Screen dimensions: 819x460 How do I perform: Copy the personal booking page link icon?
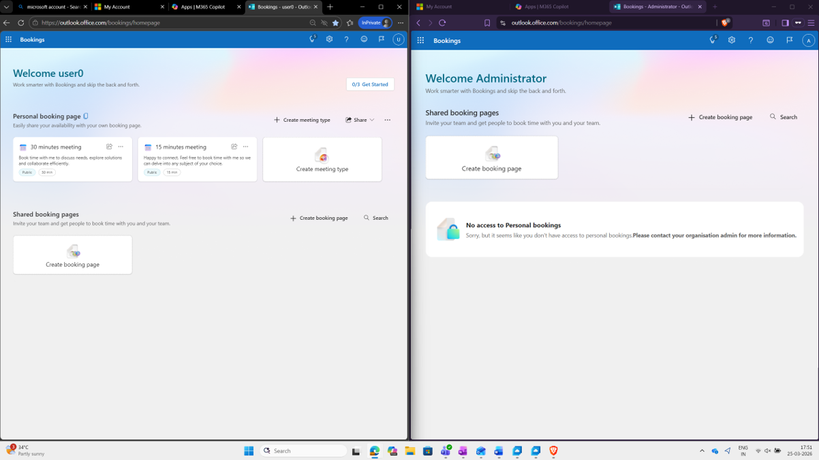click(86, 116)
